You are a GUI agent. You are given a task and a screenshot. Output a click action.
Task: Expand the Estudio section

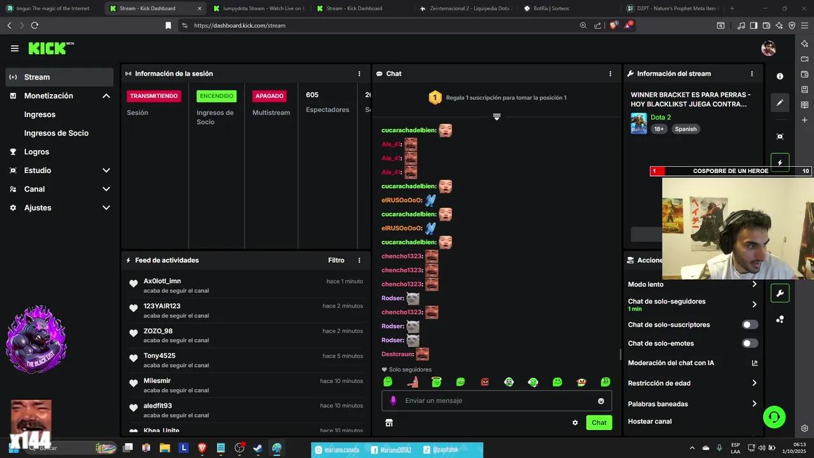pyautogui.click(x=106, y=170)
